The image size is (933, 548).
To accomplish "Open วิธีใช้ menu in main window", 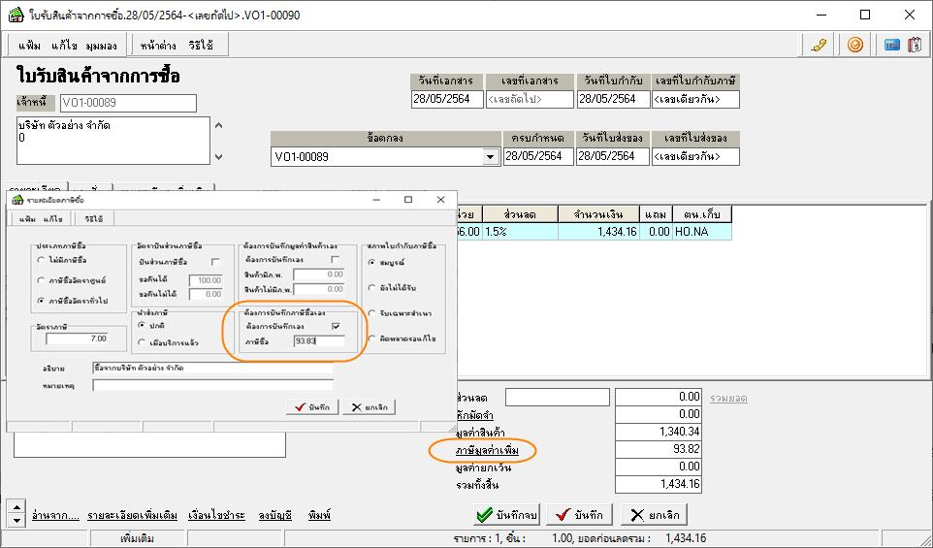I will (201, 46).
